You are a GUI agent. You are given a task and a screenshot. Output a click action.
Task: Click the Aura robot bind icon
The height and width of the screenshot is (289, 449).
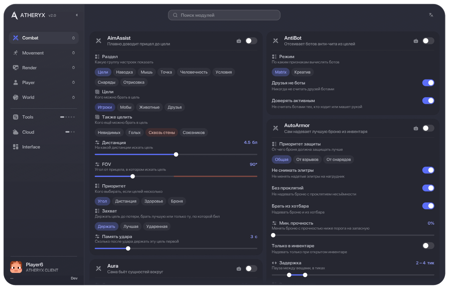click(239, 269)
